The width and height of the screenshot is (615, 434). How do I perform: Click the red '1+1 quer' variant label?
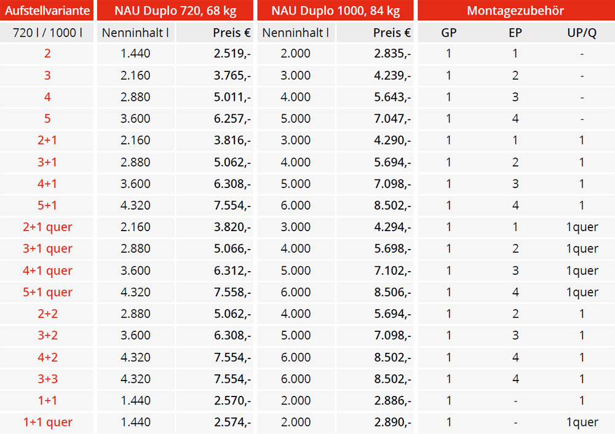[47, 422]
